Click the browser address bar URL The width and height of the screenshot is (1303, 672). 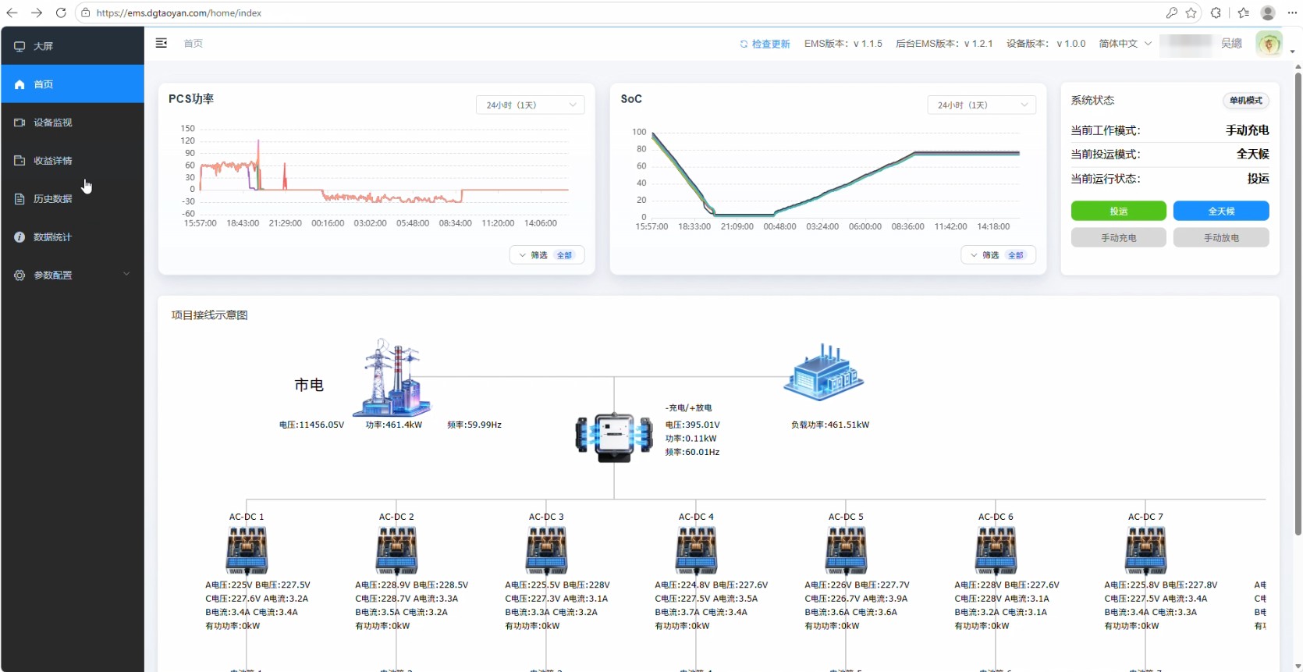[x=179, y=12]
